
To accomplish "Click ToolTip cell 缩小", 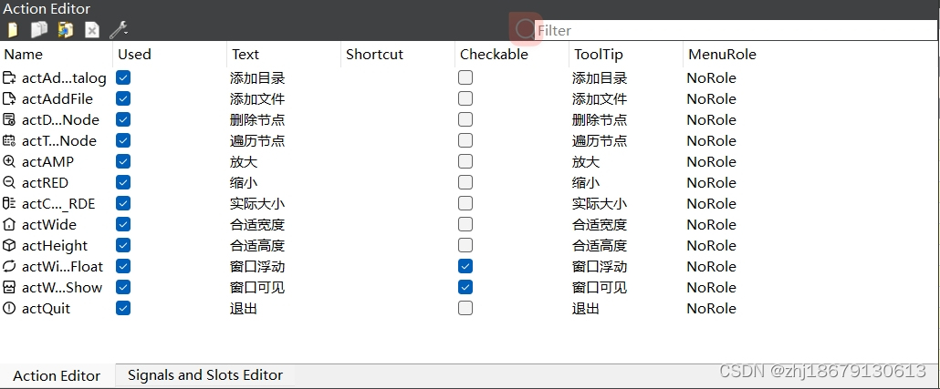I will 586,182.
